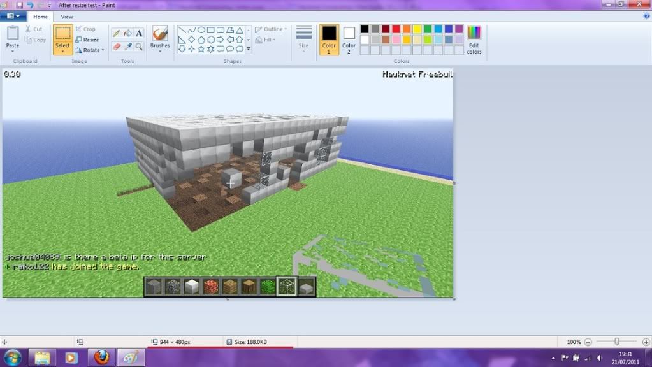This screenshot has width=652, height=367.
Task: Choose the black color swatch
Action: point(365,29)
